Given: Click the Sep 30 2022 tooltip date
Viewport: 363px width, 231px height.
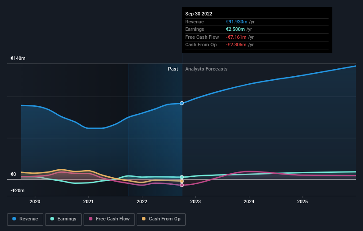Looking at the screenshot, I should pos(199,14).
